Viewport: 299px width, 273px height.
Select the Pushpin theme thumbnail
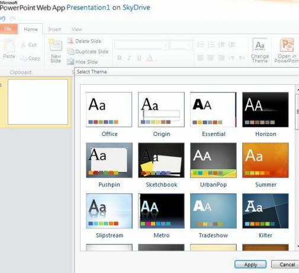[109, 160]
